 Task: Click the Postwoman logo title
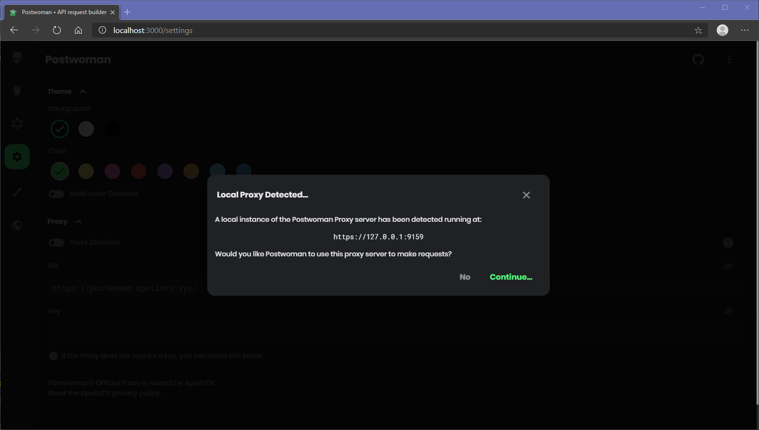click(x=78, y=59)
